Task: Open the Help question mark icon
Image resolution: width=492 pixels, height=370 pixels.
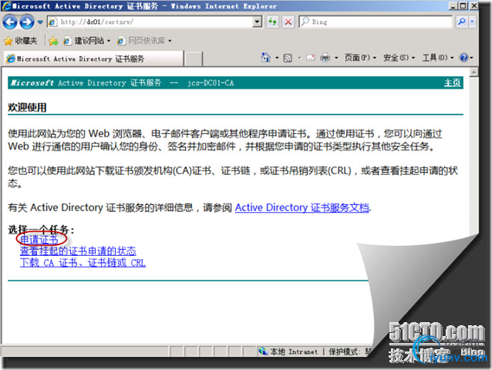Action: (x=463, y=58)
